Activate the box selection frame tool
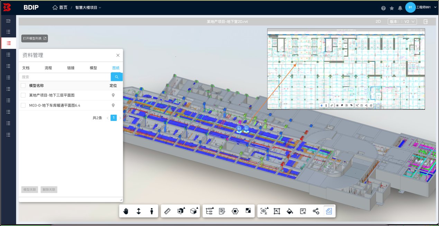The width and height of the screenshot is (439, 226). (x=277, y=211)
